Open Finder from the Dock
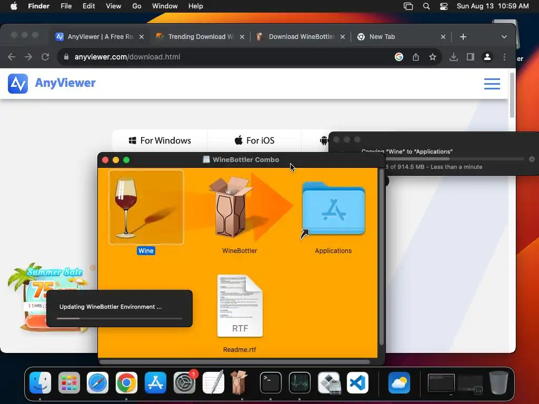The width and height of the screenshot is (539, 404). click(x=40, y=383)
